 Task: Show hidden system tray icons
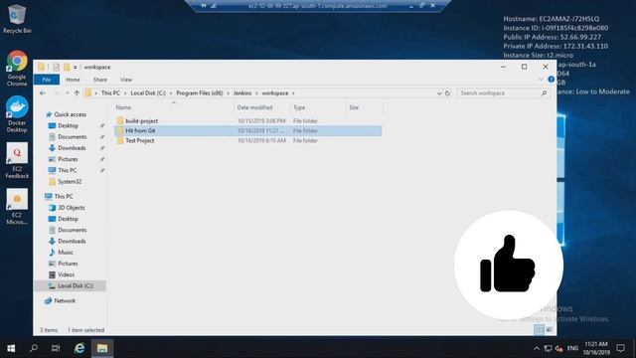coord(537,348)
